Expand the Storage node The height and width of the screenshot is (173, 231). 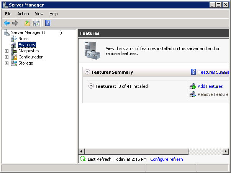coord(7,63)
